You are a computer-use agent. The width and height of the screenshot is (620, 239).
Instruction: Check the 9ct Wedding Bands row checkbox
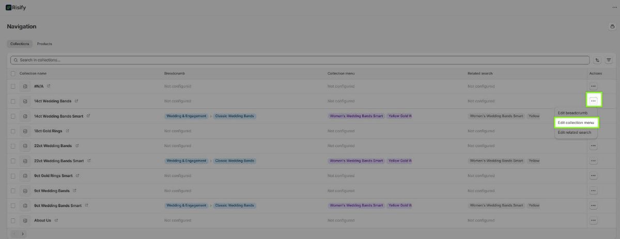[13, 191]
